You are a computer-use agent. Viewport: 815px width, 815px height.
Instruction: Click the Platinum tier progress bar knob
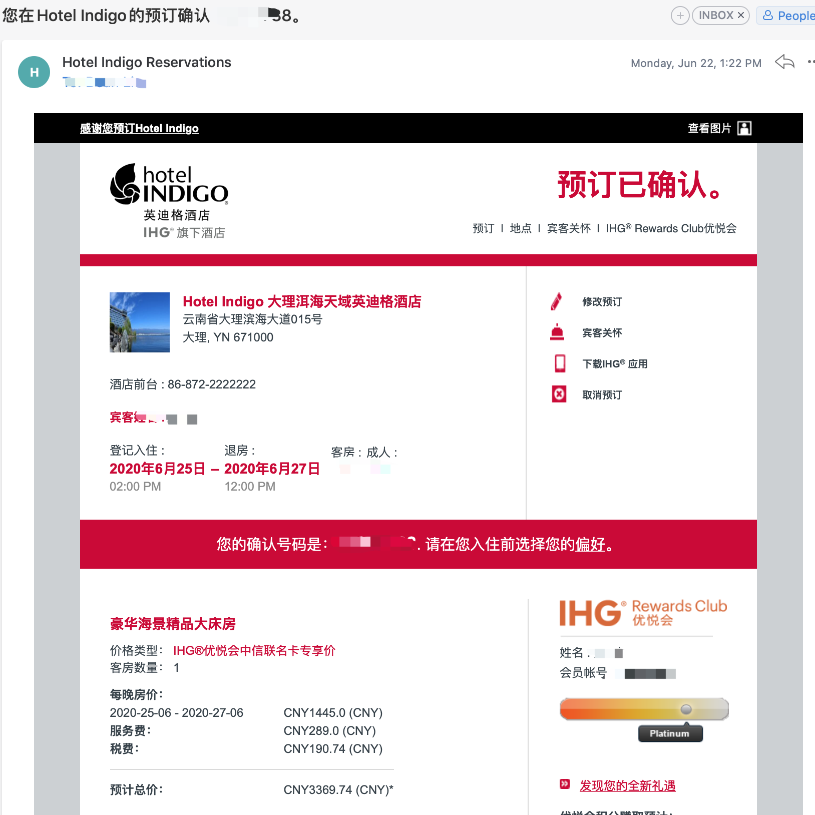pyautogui.click(x=686, y=709)
